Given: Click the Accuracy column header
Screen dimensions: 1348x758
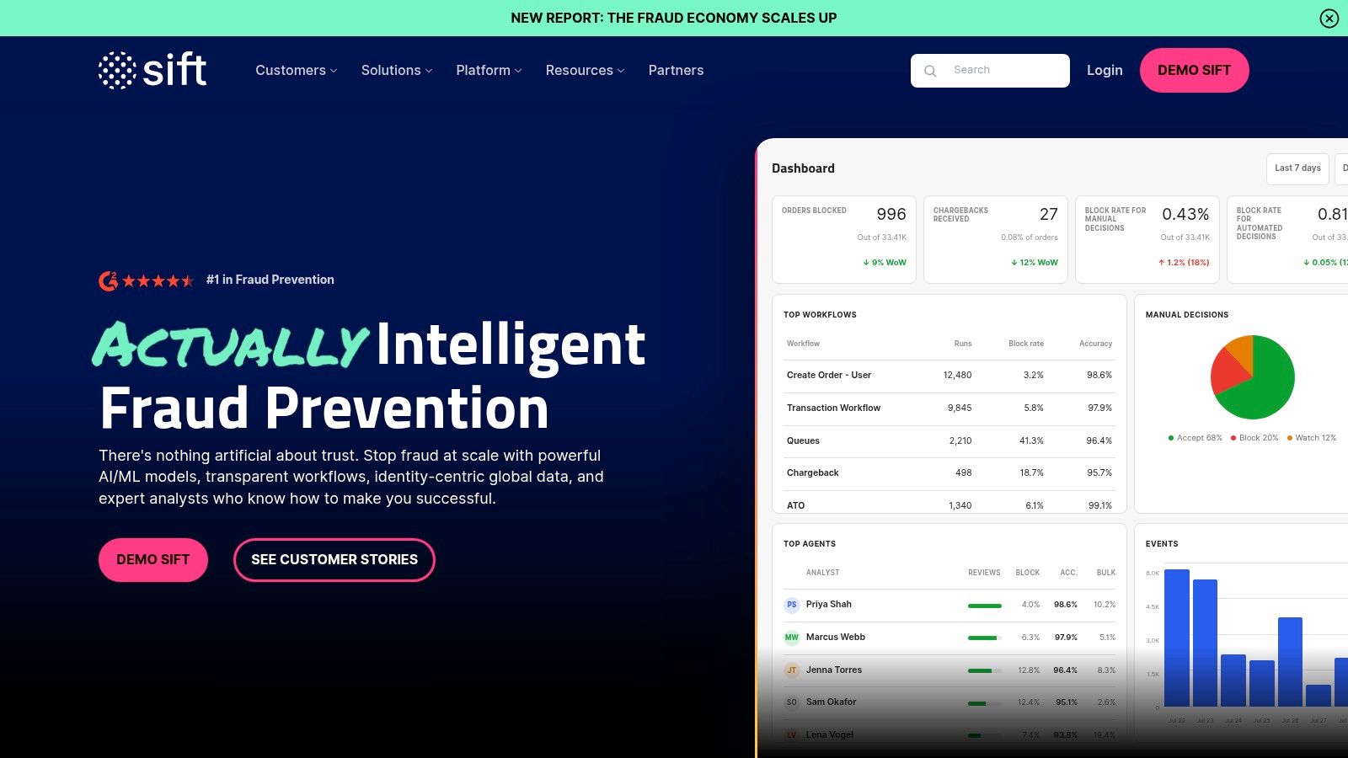Looking at the screenshot, I should pos(1096,344).
